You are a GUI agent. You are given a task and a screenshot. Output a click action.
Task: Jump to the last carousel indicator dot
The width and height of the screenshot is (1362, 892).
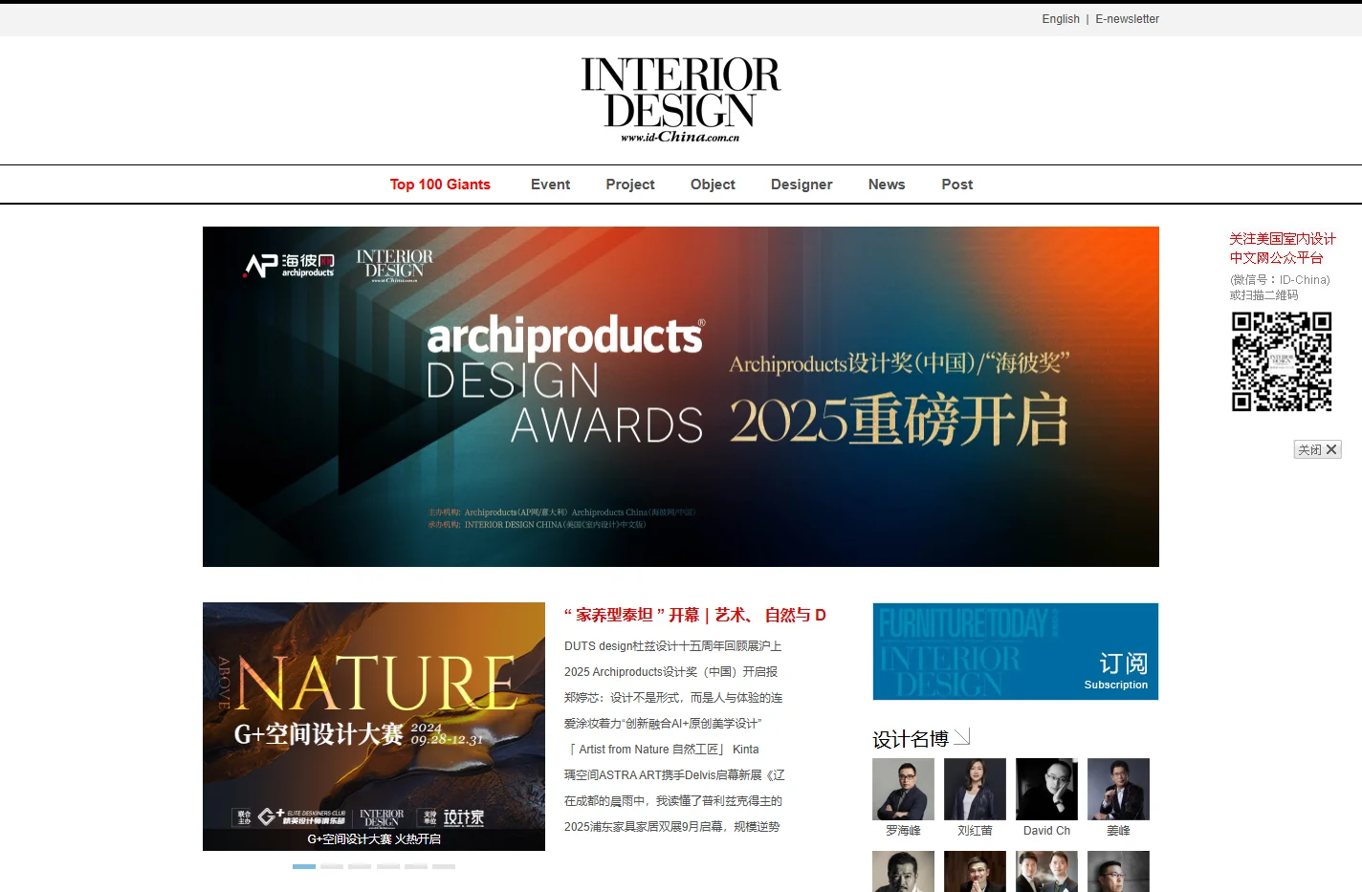pos(444,866)
